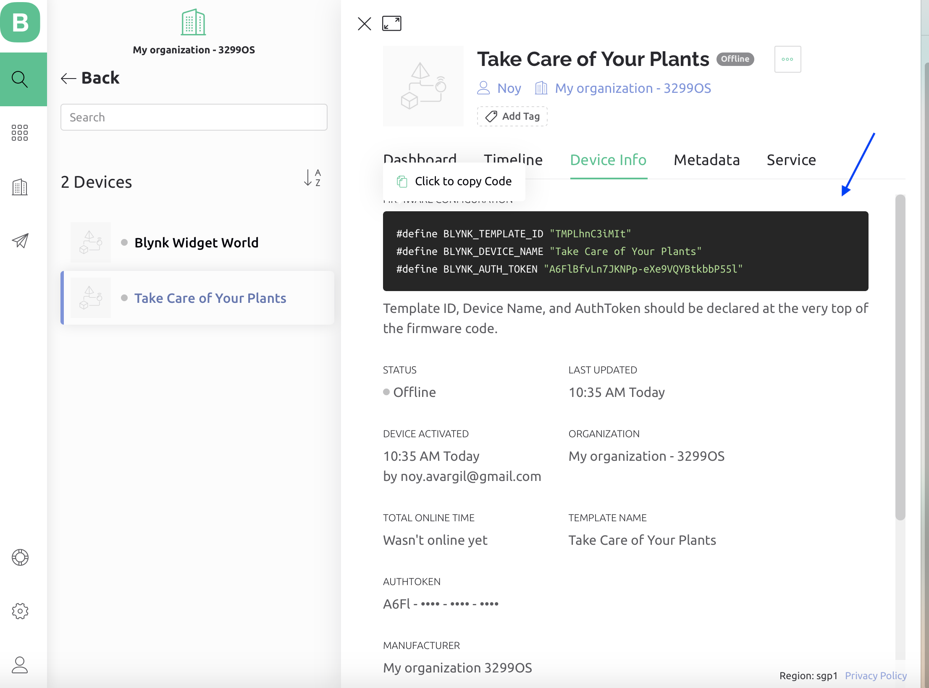Viewport: 929px width, 688px height.
Task: Expand the device panel to fullscreen
Action: 391,24
